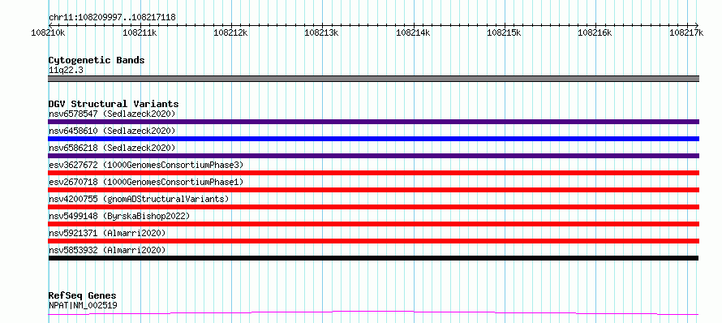Click the RefSeq Genes track title
Image resolution: width=722 pixels, height=323 pixels.
82,295
